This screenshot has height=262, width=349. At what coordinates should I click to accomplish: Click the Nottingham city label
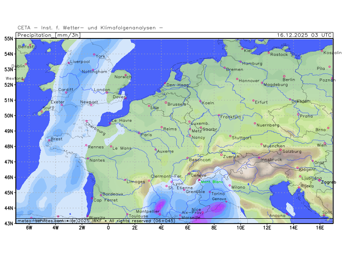coord(94,71)
